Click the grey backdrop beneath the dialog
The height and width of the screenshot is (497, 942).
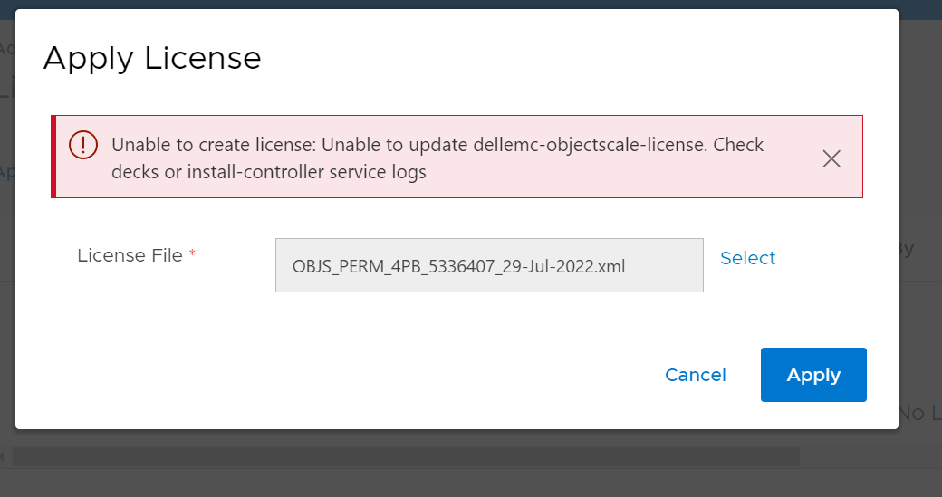[471, 483]
